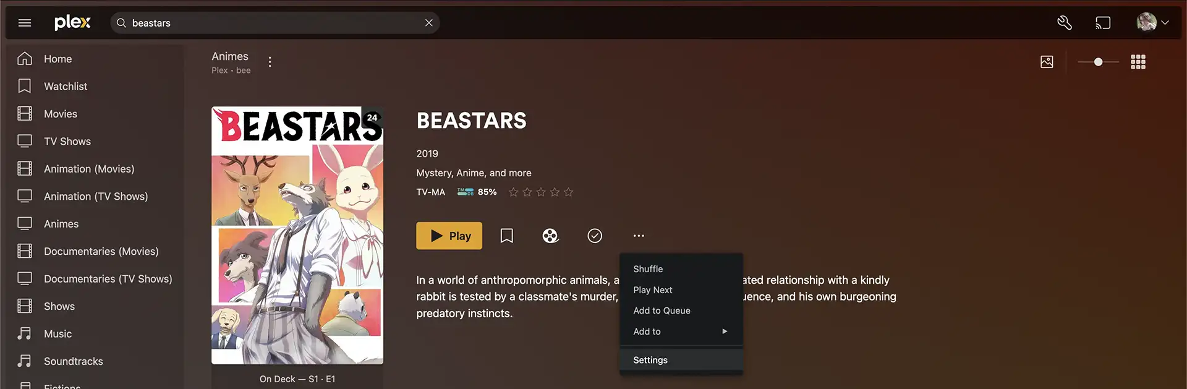
Task: Click the more actions ellipsis button
Action: point(639,236)
